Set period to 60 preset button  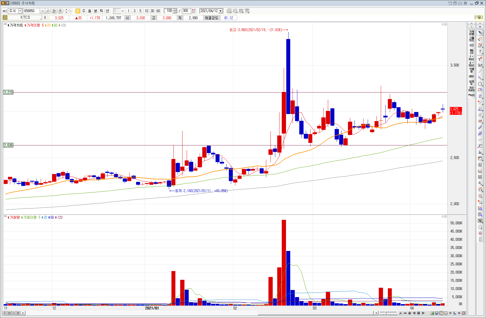[158, 11]
